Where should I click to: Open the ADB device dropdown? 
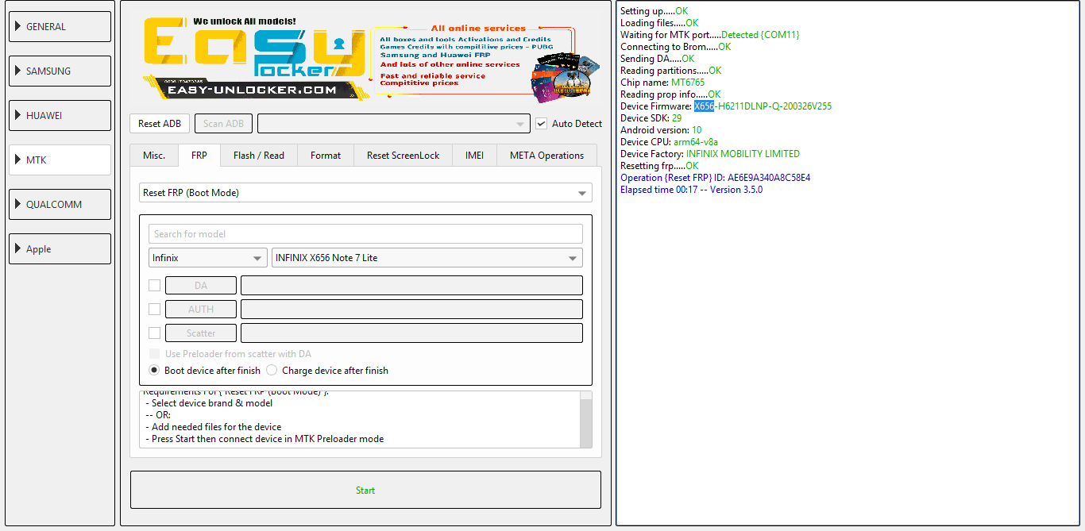(x=394, y=123)
